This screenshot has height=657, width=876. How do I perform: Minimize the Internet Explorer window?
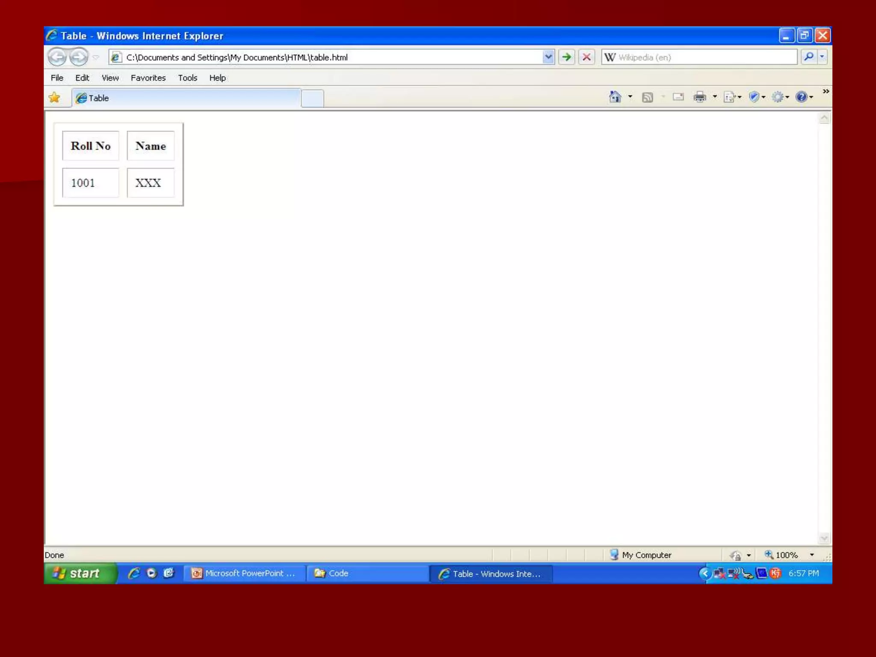786,36
